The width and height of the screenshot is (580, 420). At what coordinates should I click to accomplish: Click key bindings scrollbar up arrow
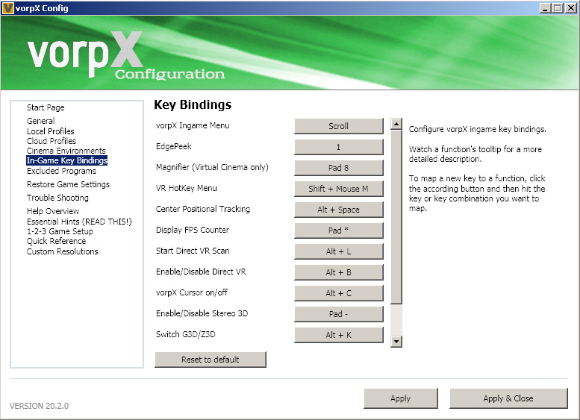pos(396,124)
